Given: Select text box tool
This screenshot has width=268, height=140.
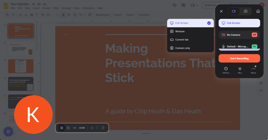Looking at the screenshot, I should pos(69,15).
